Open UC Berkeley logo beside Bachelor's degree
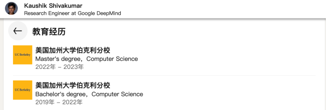326x110 pixels. click(x=23, y=90)
